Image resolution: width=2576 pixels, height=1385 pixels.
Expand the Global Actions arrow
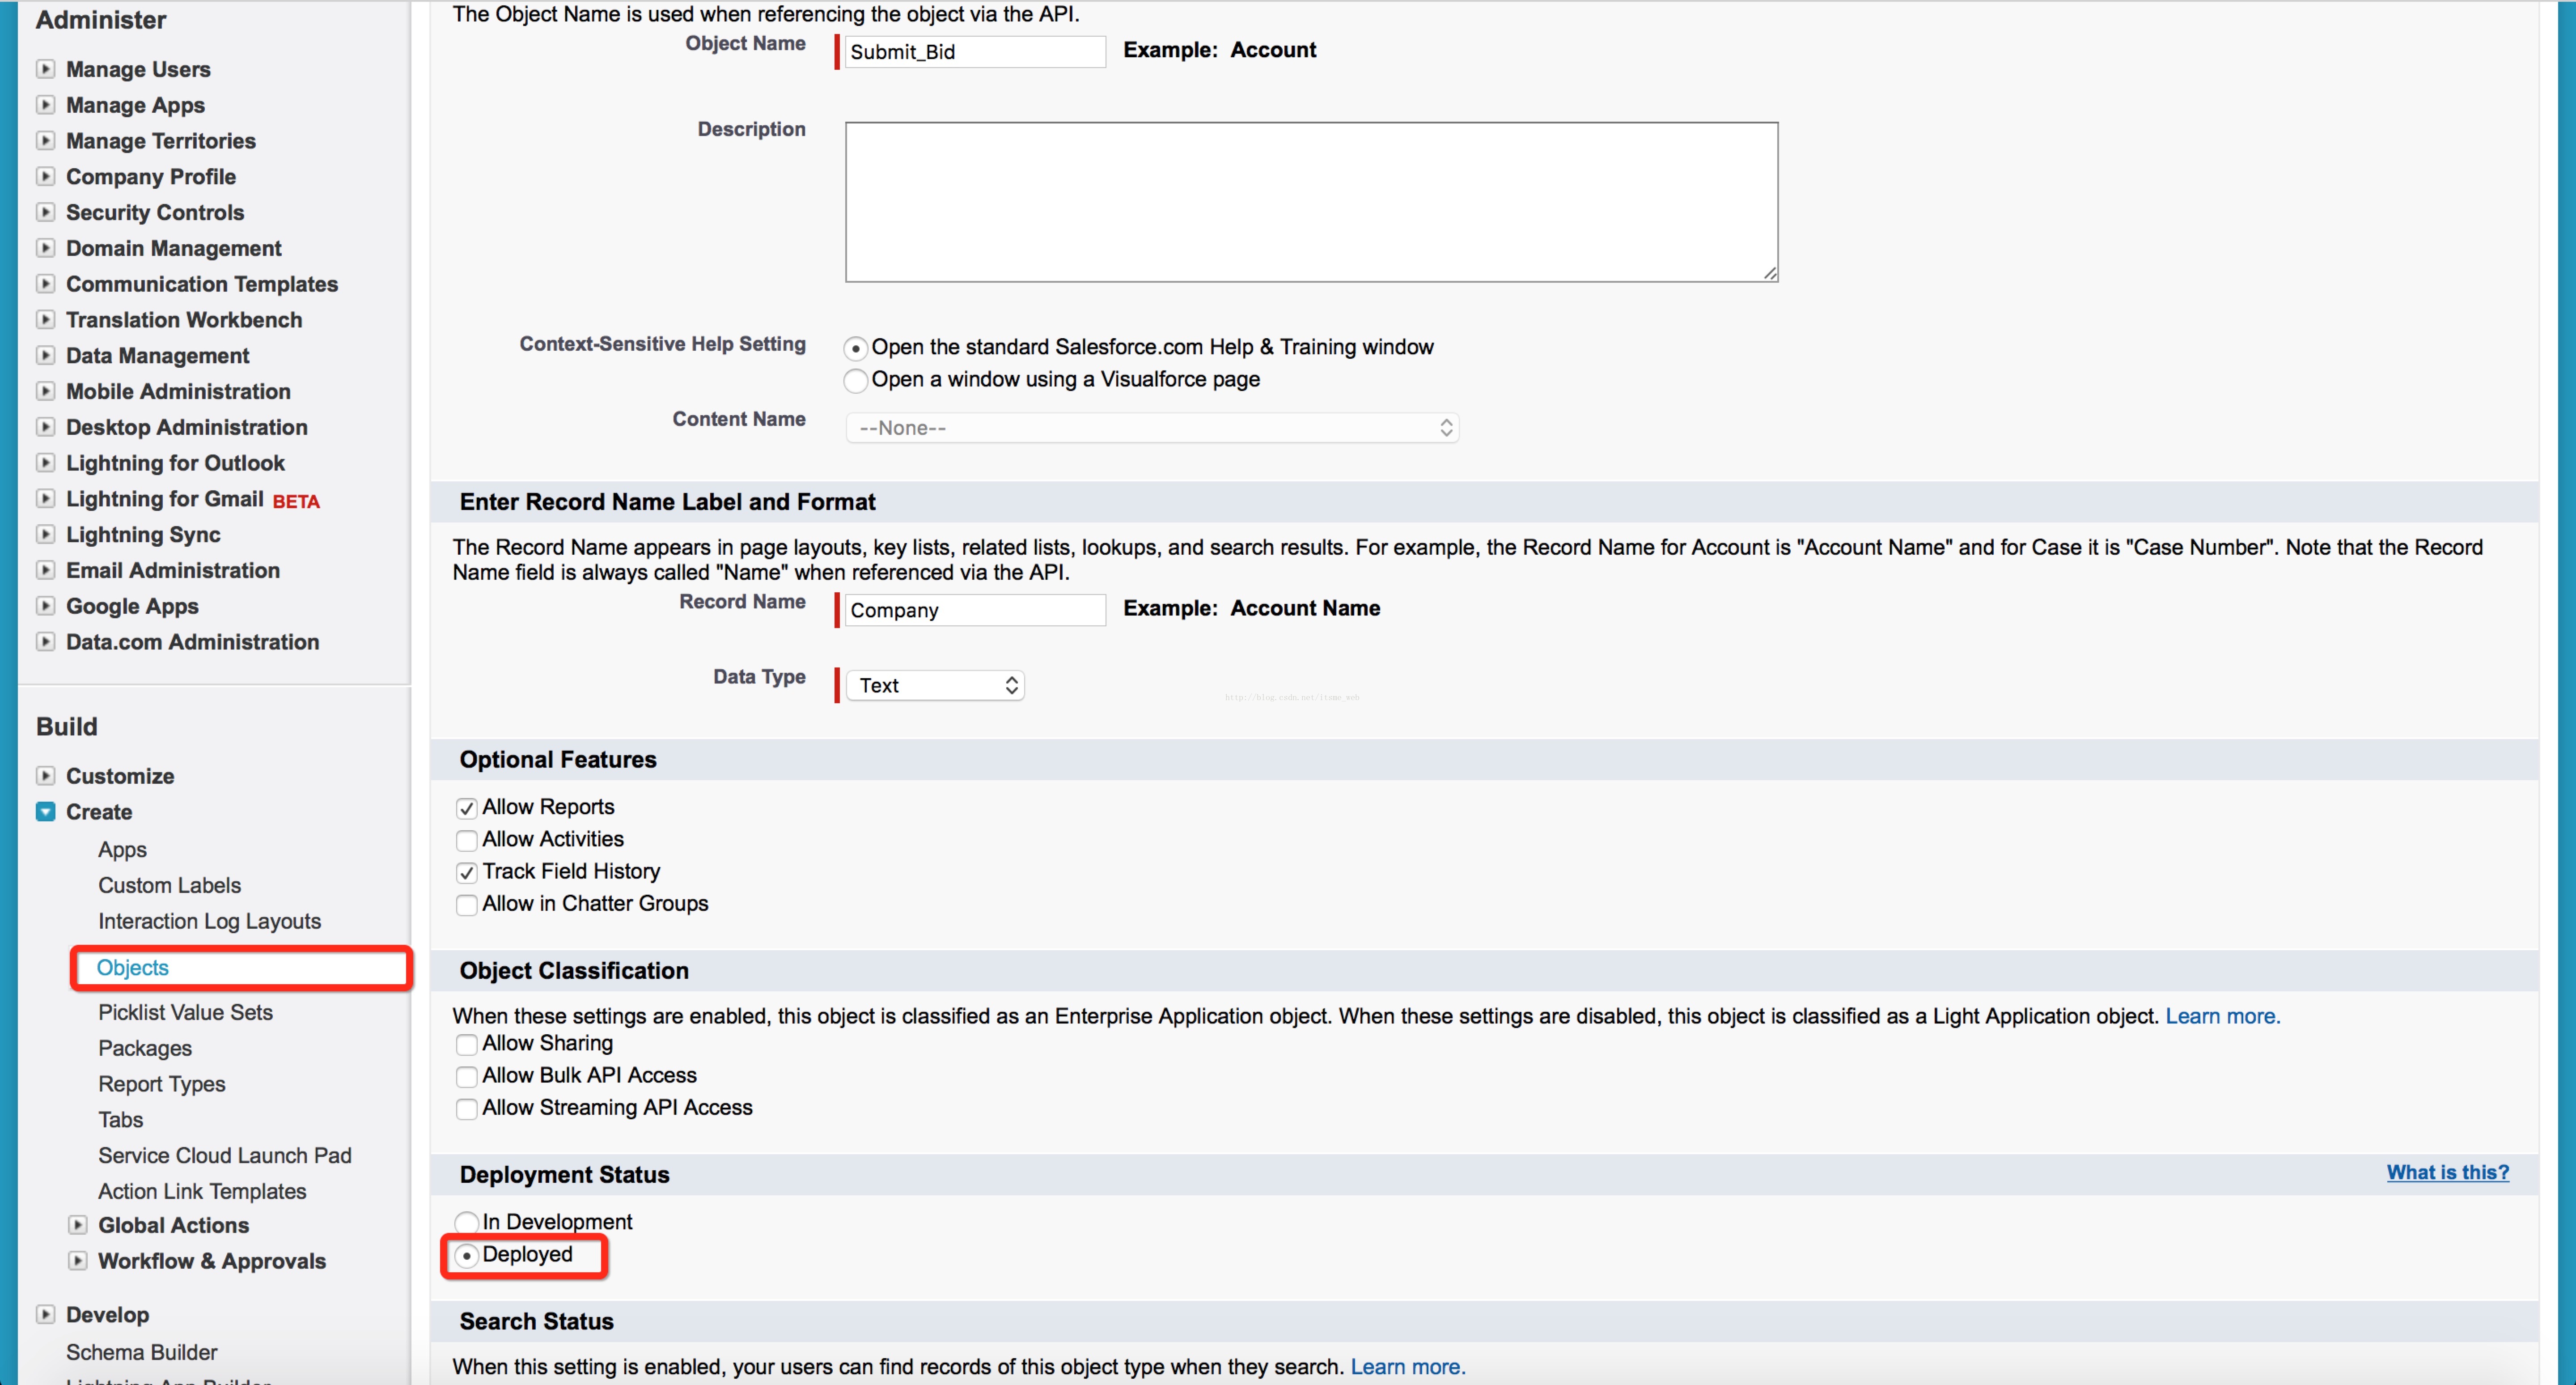[77, 1225]
